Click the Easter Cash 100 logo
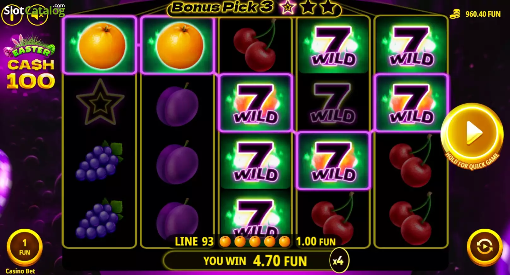The height and width of the screenshot is (275, 510). 30,63
